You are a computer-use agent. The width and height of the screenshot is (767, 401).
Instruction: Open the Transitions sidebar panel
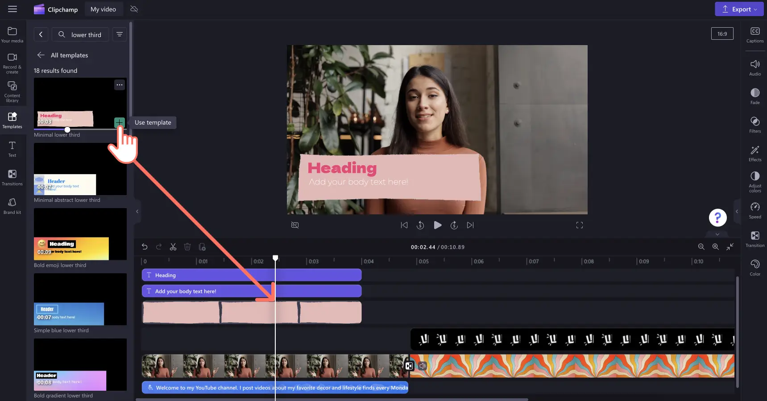(12, 177)
